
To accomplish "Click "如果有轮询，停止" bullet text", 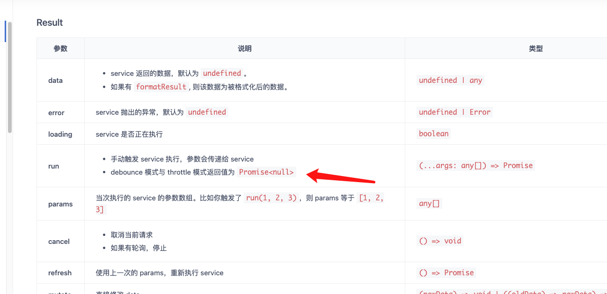I will [x=139, y=248].
